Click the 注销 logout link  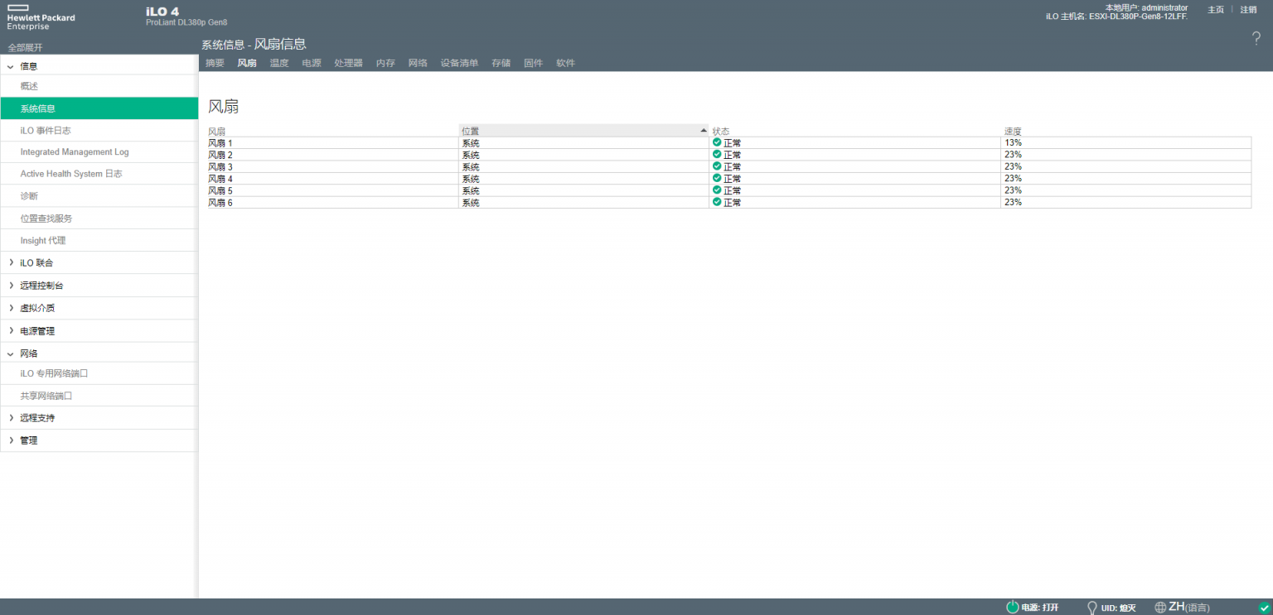pyautogui.click(x=1248, y=9)
